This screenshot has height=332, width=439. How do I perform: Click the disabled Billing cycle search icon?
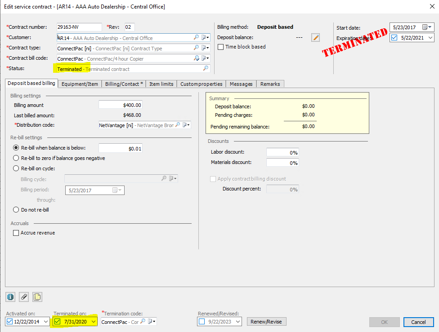pos(164,178)
